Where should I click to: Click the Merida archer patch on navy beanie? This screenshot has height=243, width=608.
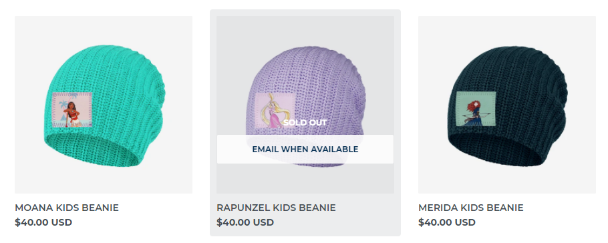(x=476, y=109)
